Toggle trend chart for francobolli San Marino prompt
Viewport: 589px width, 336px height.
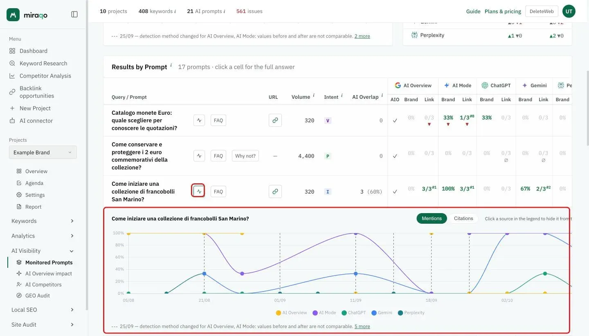point(198,191)
